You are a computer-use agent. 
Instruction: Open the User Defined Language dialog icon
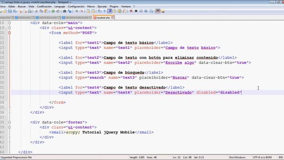pyautogui.click(x=114, y=11)
